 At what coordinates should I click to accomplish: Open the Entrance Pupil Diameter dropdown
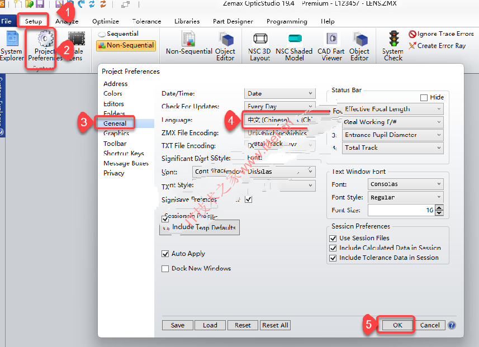click(392, 135)
